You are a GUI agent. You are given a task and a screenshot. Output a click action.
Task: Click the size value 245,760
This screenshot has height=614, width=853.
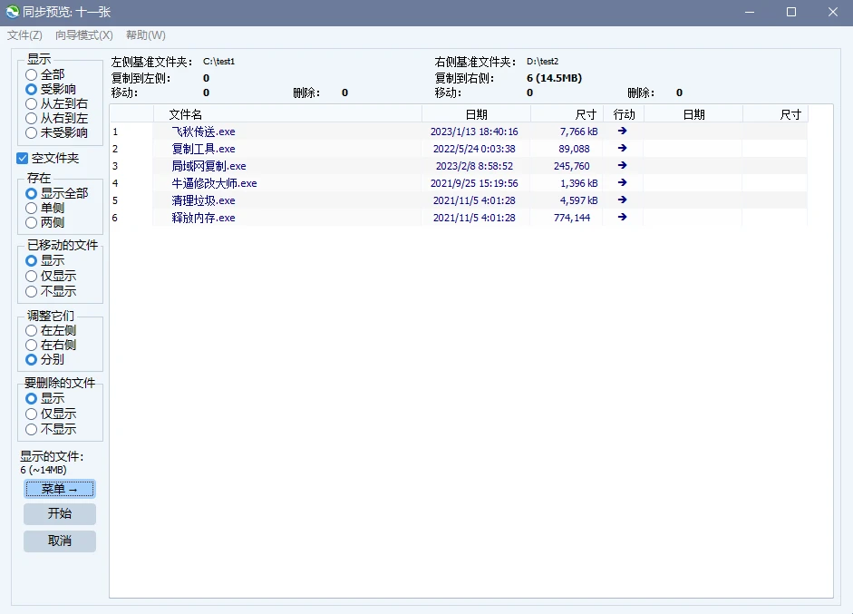(x=571, y=166)
